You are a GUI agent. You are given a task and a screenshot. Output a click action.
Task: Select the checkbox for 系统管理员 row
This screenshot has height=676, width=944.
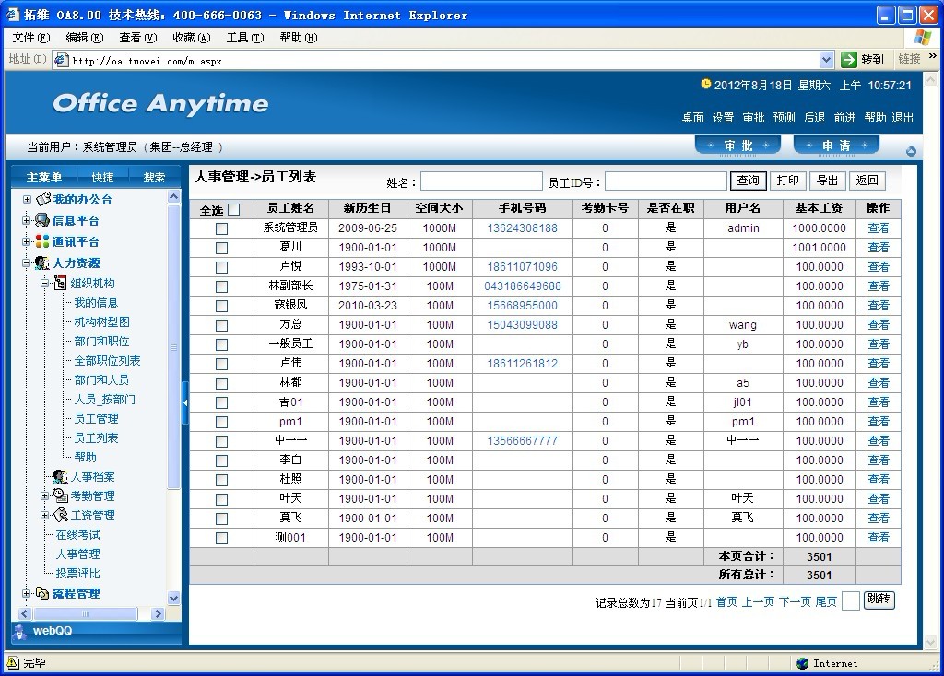(221, 228)
